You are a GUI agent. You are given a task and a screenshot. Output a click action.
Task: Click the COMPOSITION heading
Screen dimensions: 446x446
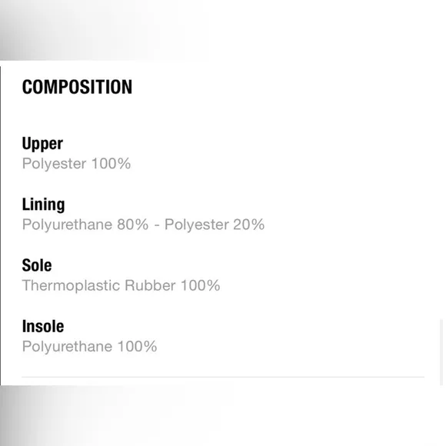click(x=77, y=87)
